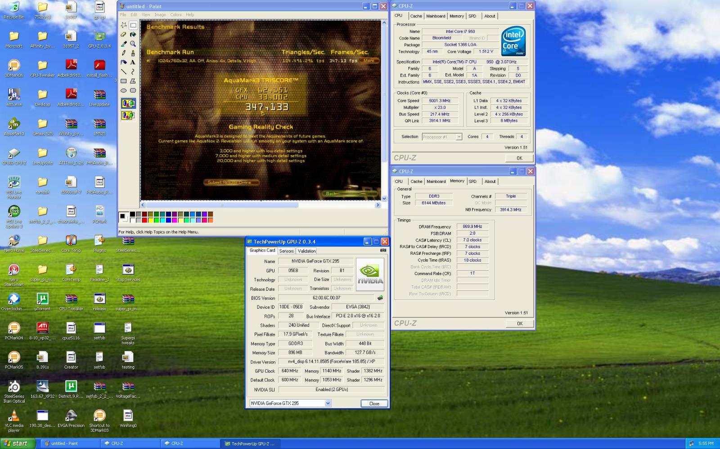720x449 pixels.
Task: Click the NVIDIA logo in GPU-Z
Action: pyautogui.click(x=370, y=274)
